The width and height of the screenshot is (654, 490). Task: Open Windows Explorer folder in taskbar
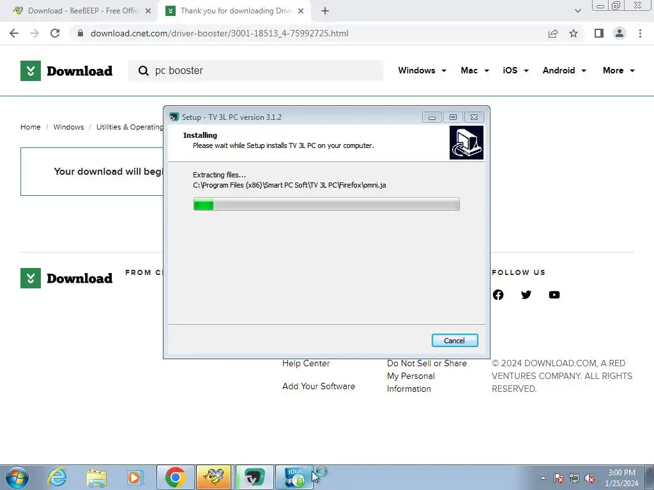[x=96, y=477]
